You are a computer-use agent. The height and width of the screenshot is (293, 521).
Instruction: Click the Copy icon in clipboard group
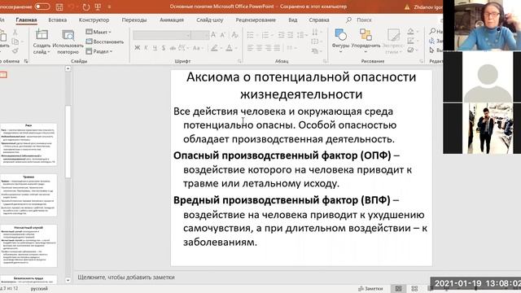pos(15,42)
